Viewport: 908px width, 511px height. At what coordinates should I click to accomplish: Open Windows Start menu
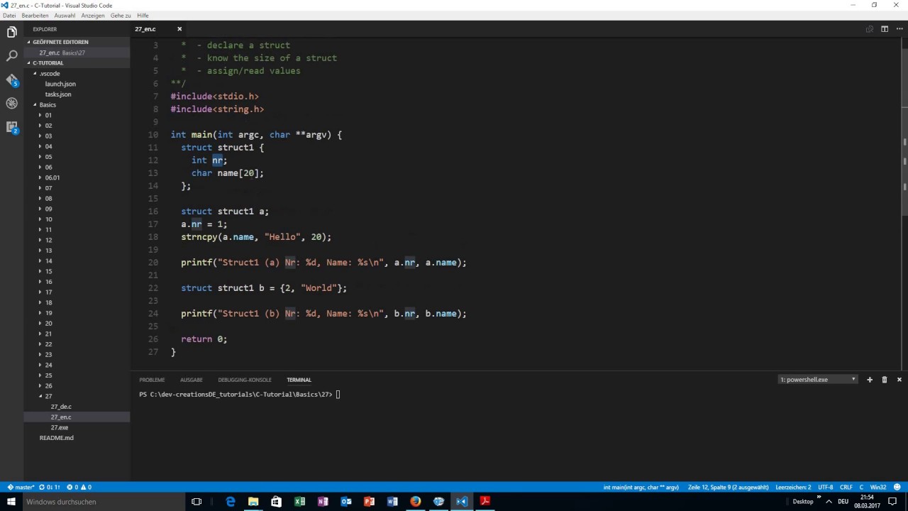11,501
